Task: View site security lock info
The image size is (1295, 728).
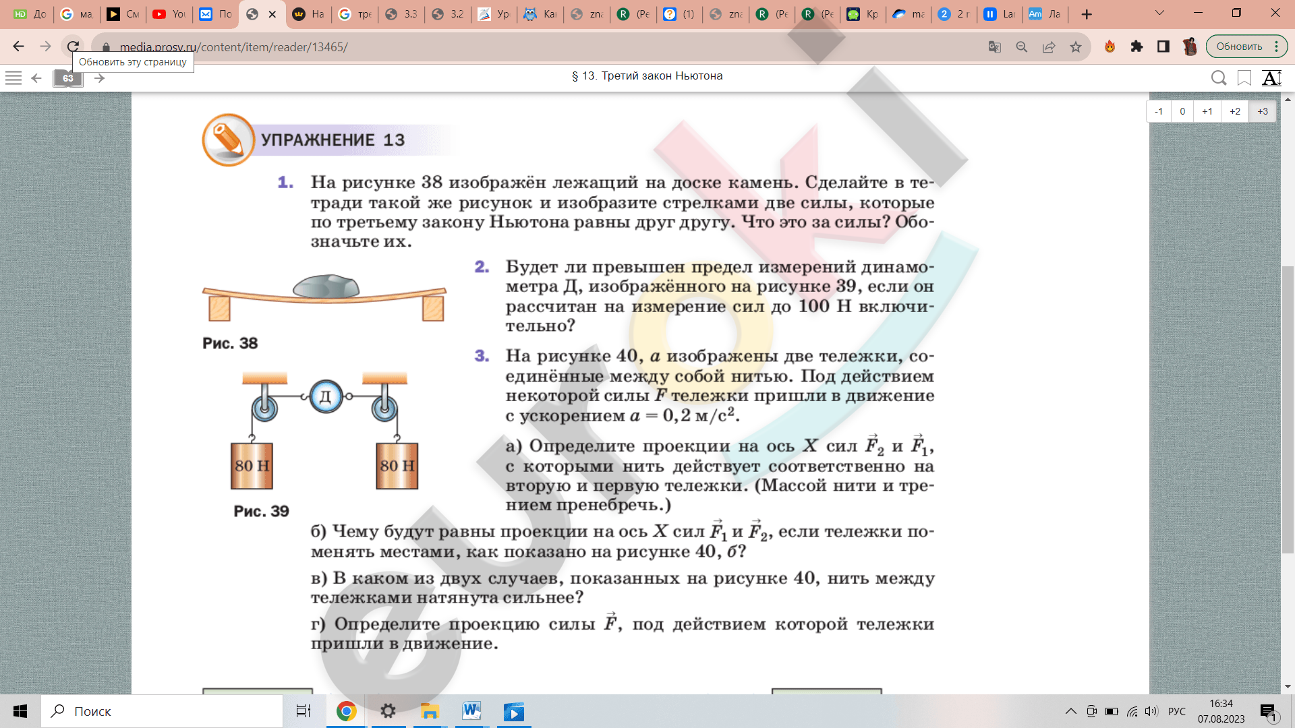Action: [x=106, y=47]
